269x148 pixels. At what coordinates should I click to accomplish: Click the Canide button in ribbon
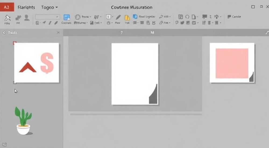click(234, 17)
